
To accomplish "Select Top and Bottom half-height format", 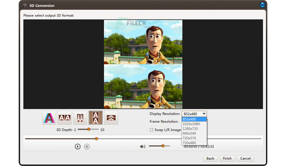I will point(111,118).
